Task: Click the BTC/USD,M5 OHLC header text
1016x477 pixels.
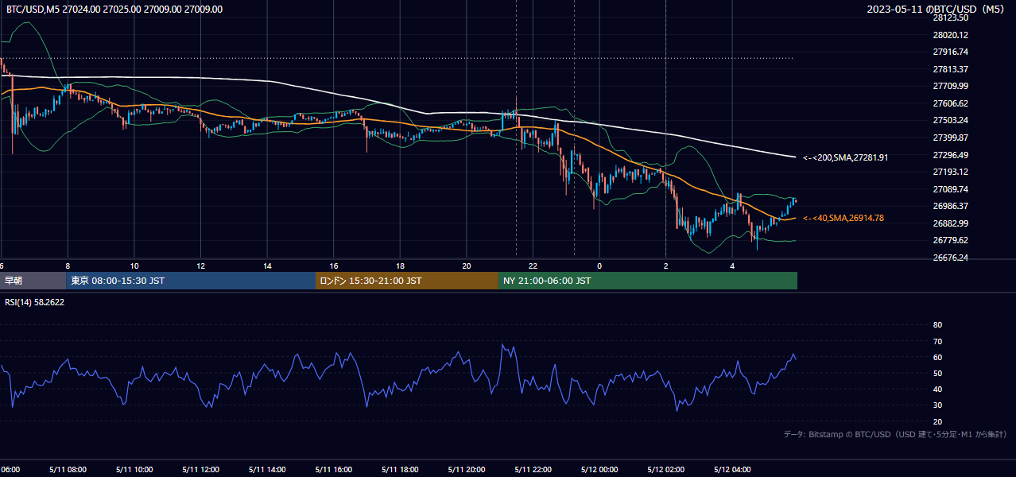Action: pyautogui.click(x=114, y=10)
